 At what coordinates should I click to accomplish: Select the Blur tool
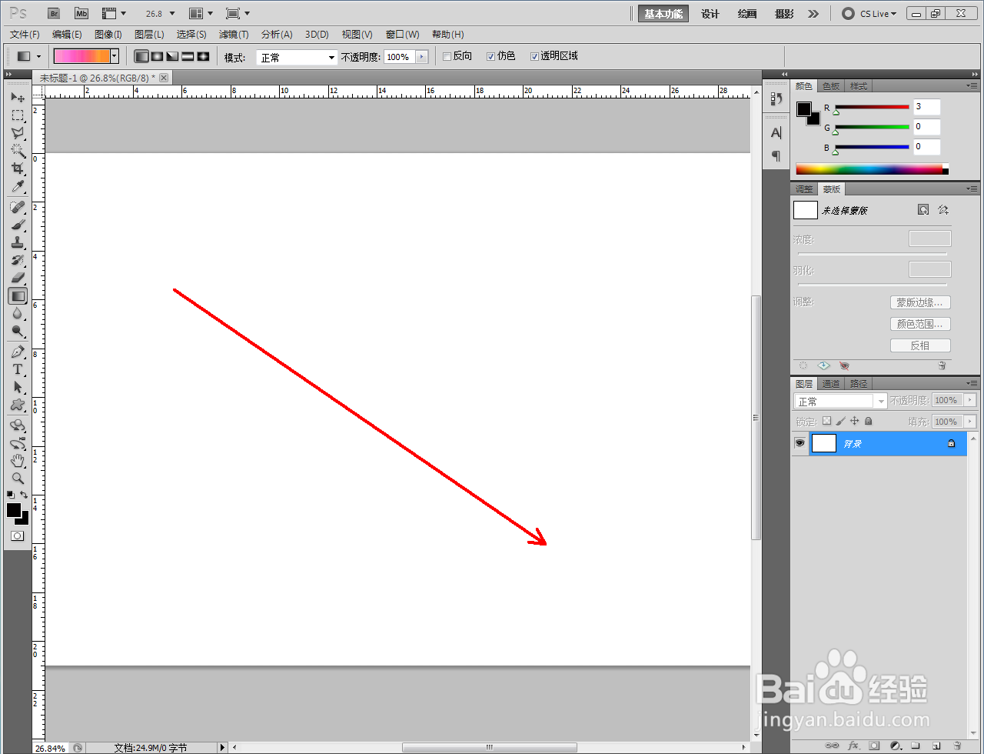coord(18,314)
